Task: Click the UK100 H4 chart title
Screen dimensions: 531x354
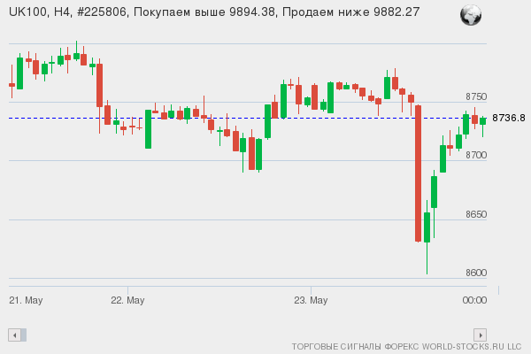Action: coord(214,12)
